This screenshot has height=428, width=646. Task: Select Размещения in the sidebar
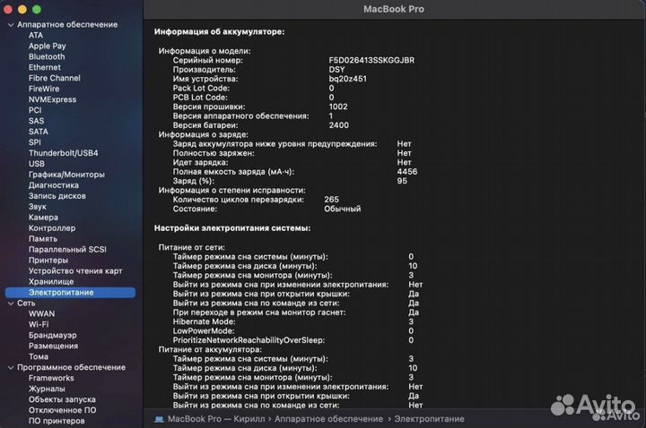pos(53,346)
